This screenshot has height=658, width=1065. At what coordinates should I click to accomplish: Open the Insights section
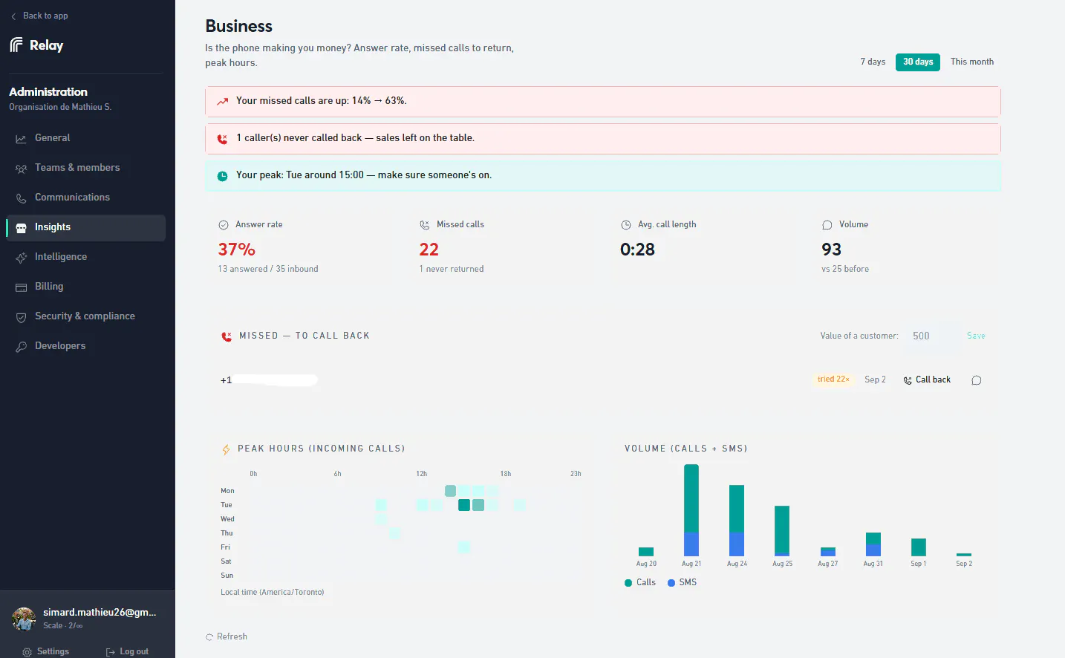tap(86, 228)
